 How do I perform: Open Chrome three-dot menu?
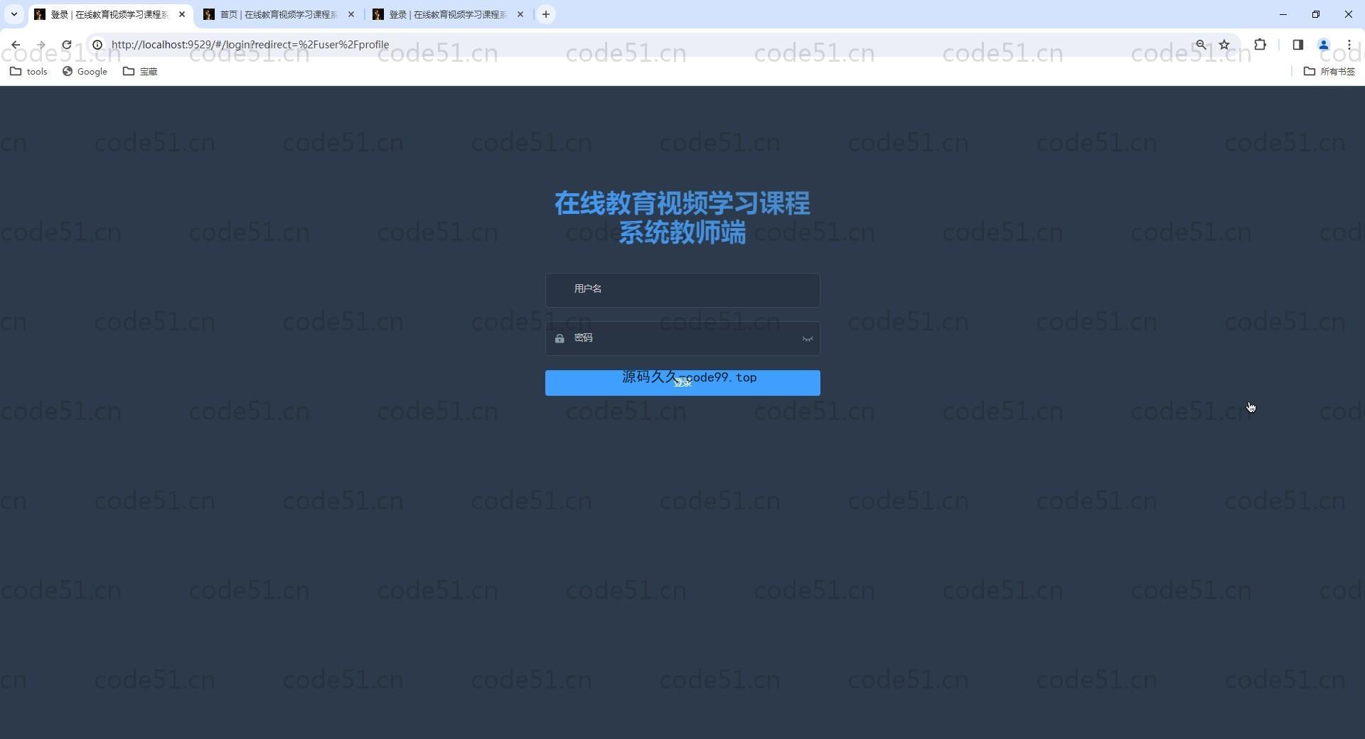pos(1349,45)
